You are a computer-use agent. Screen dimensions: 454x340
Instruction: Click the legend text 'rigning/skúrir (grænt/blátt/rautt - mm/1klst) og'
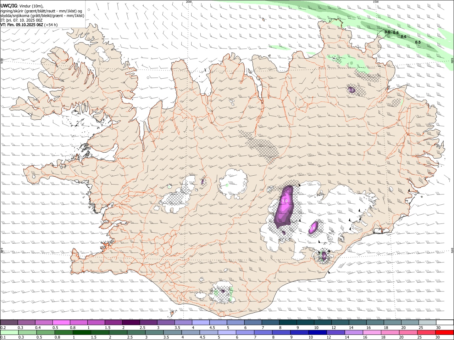click(41, 11)
